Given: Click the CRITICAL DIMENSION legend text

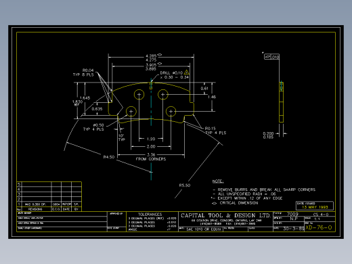Looking at the screenshot, I should [239, 203].
